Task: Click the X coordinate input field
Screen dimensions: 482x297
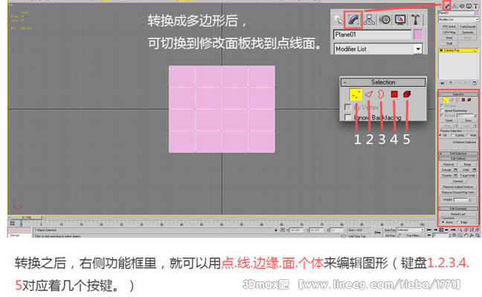Action: point(296,230)
